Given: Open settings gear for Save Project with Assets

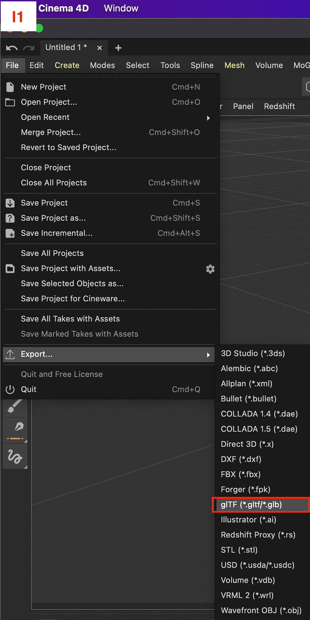Looking at the screenshot, I should click(x=210, y=269).
